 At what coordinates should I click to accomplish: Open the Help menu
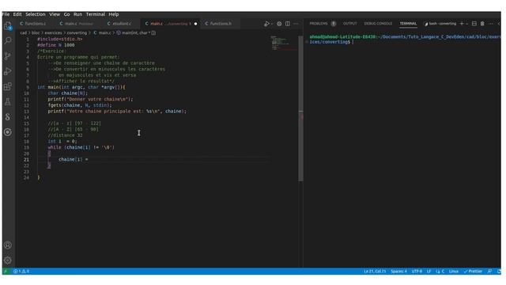pos(114,14)
